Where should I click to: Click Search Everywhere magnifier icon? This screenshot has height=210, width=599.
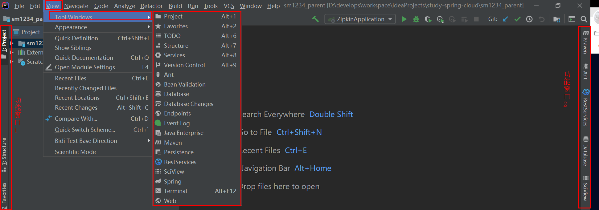(584, 19)
